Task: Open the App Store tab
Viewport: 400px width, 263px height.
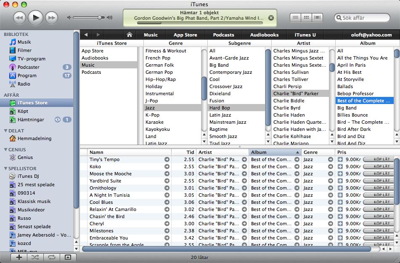Action: 185,35
